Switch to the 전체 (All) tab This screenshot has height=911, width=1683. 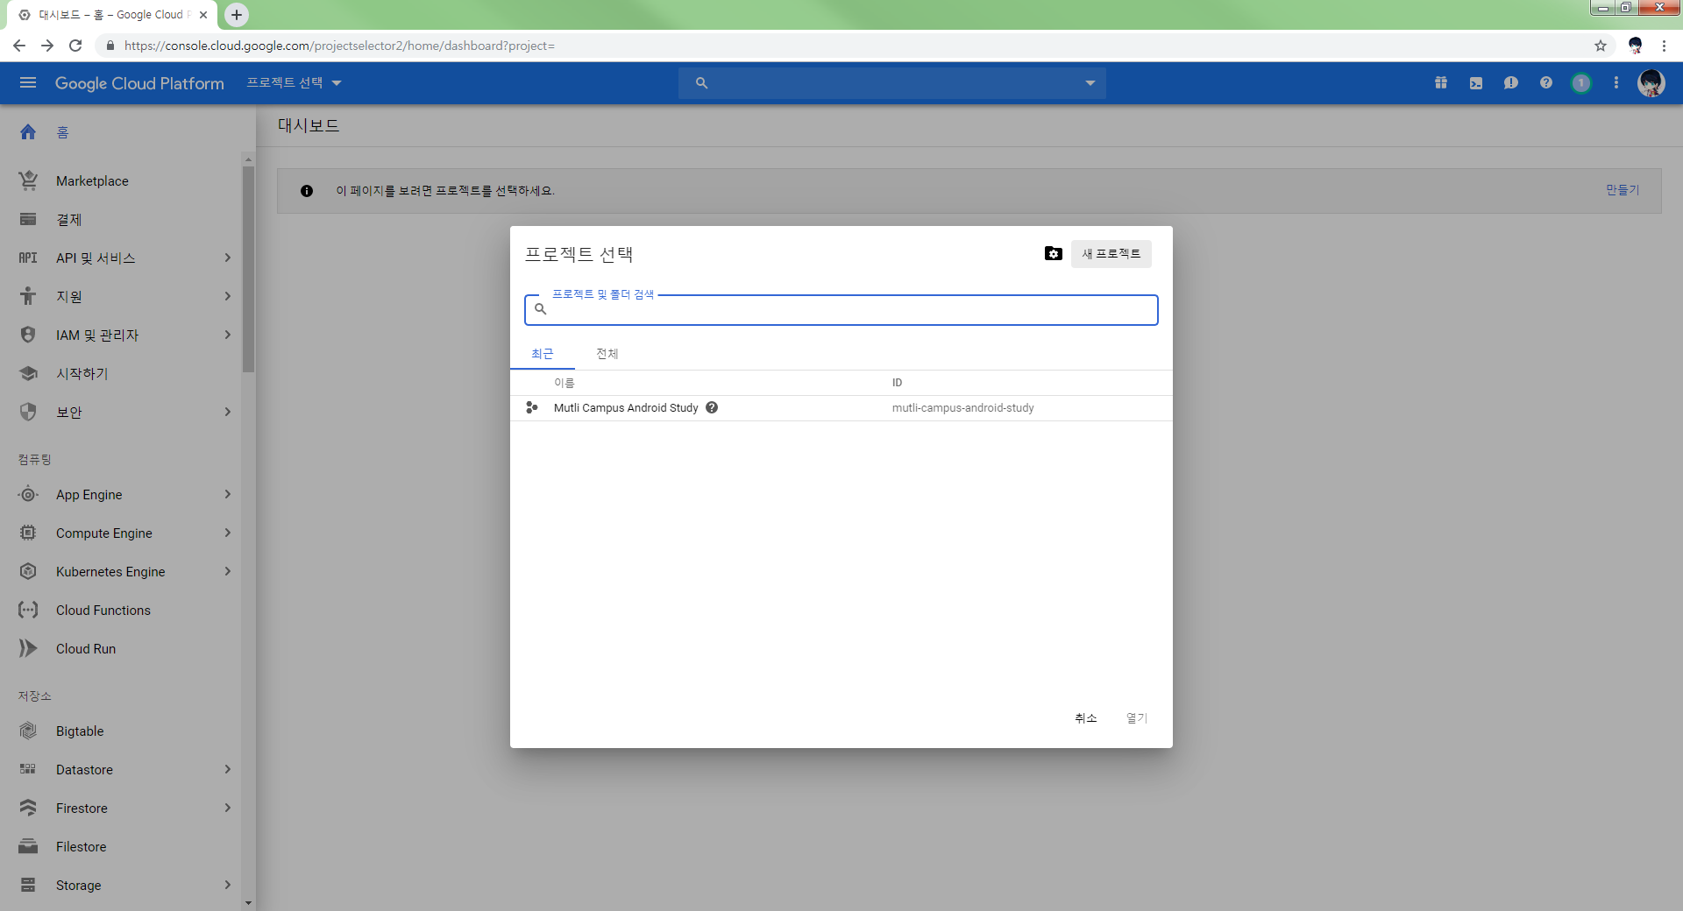pos(607,354)
